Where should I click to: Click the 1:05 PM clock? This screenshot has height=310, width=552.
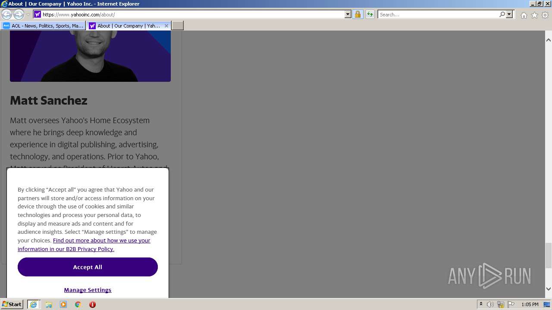coord(530,304)
